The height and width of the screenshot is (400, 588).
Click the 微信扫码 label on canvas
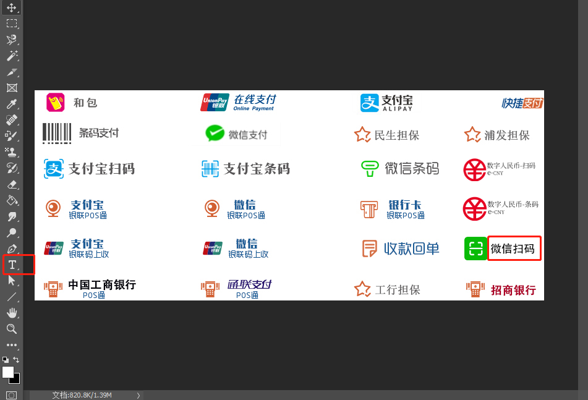pos(513,248)
